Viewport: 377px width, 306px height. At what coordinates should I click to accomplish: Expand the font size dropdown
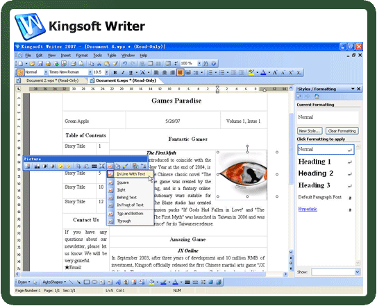[x=106, y=72]
